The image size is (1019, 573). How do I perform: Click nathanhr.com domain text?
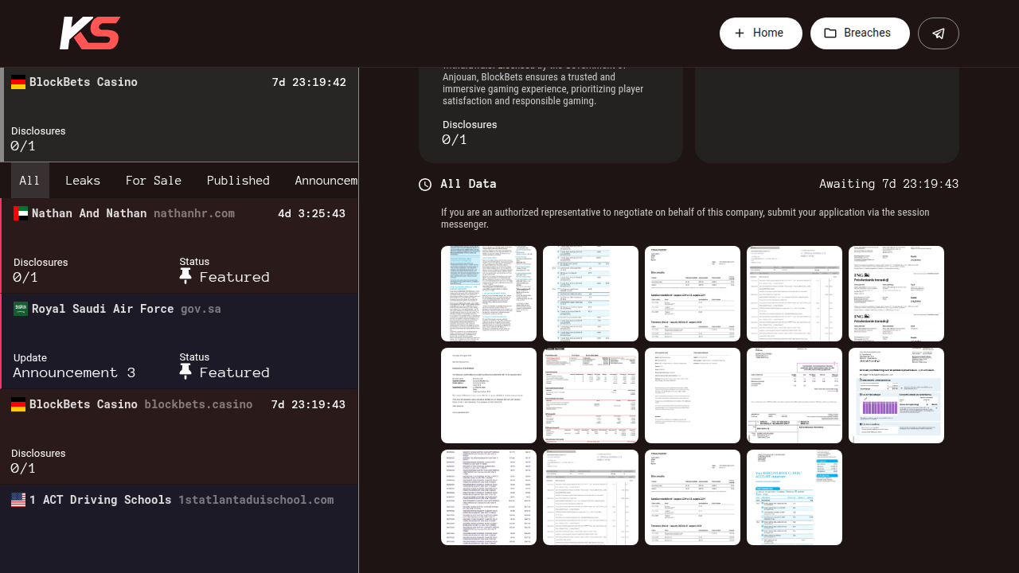tap(194, 213)
